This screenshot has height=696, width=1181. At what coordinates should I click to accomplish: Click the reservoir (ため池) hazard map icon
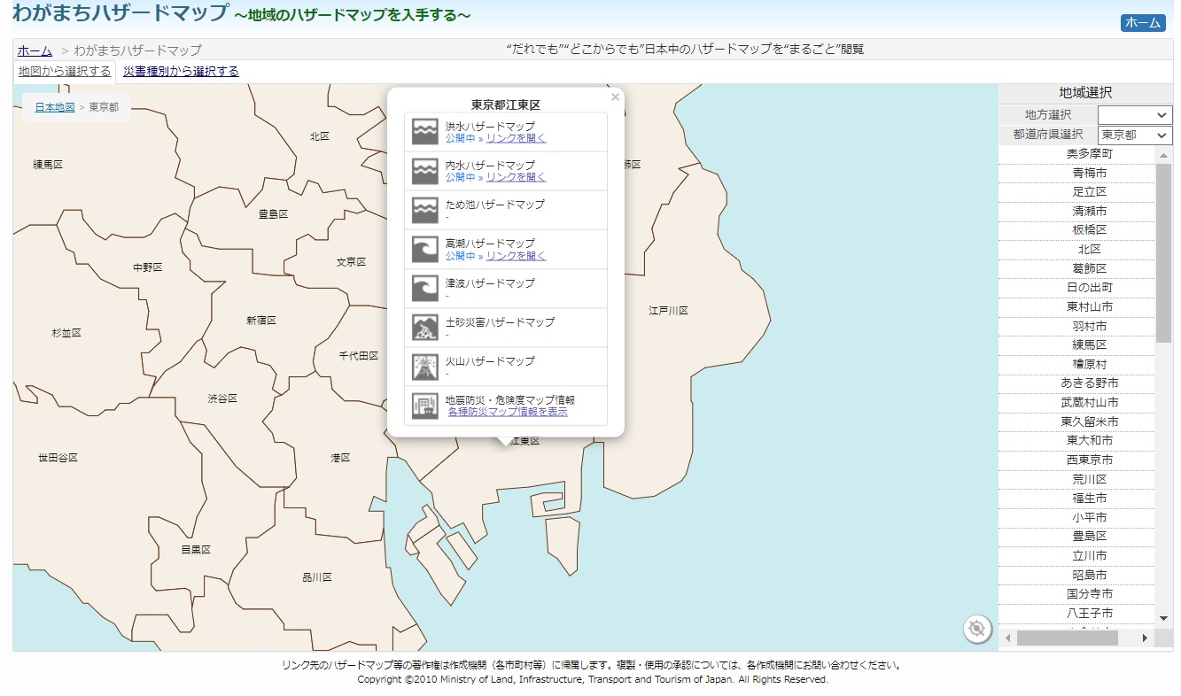click(425, 210)
